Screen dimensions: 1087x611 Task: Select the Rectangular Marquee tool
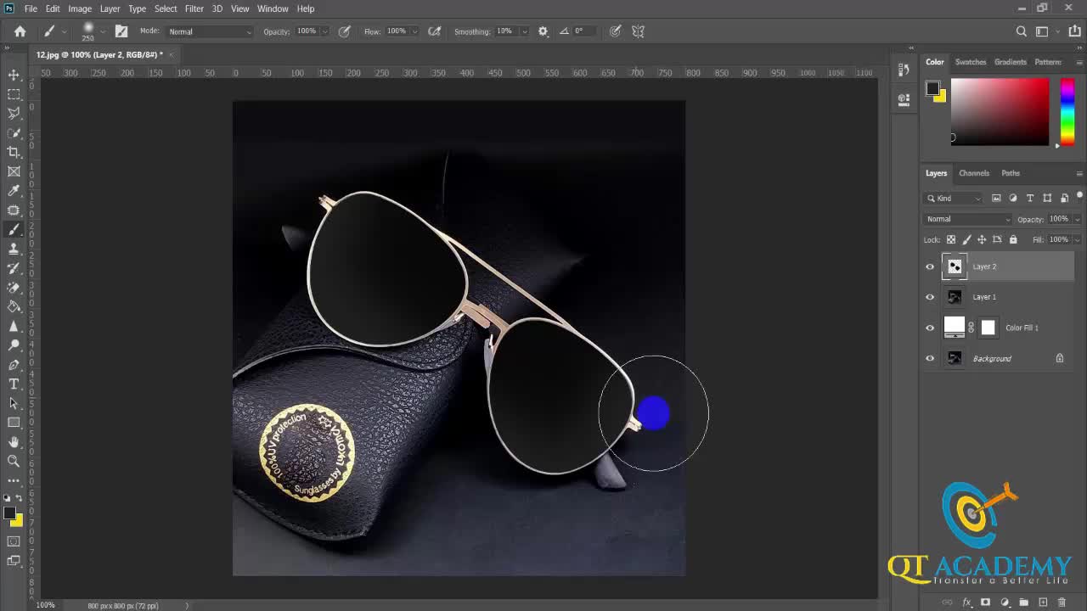click(14, 94)
